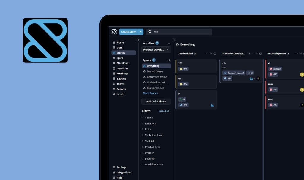
Task: Add a story to the Unscheduled column
Action: (211, 54)
